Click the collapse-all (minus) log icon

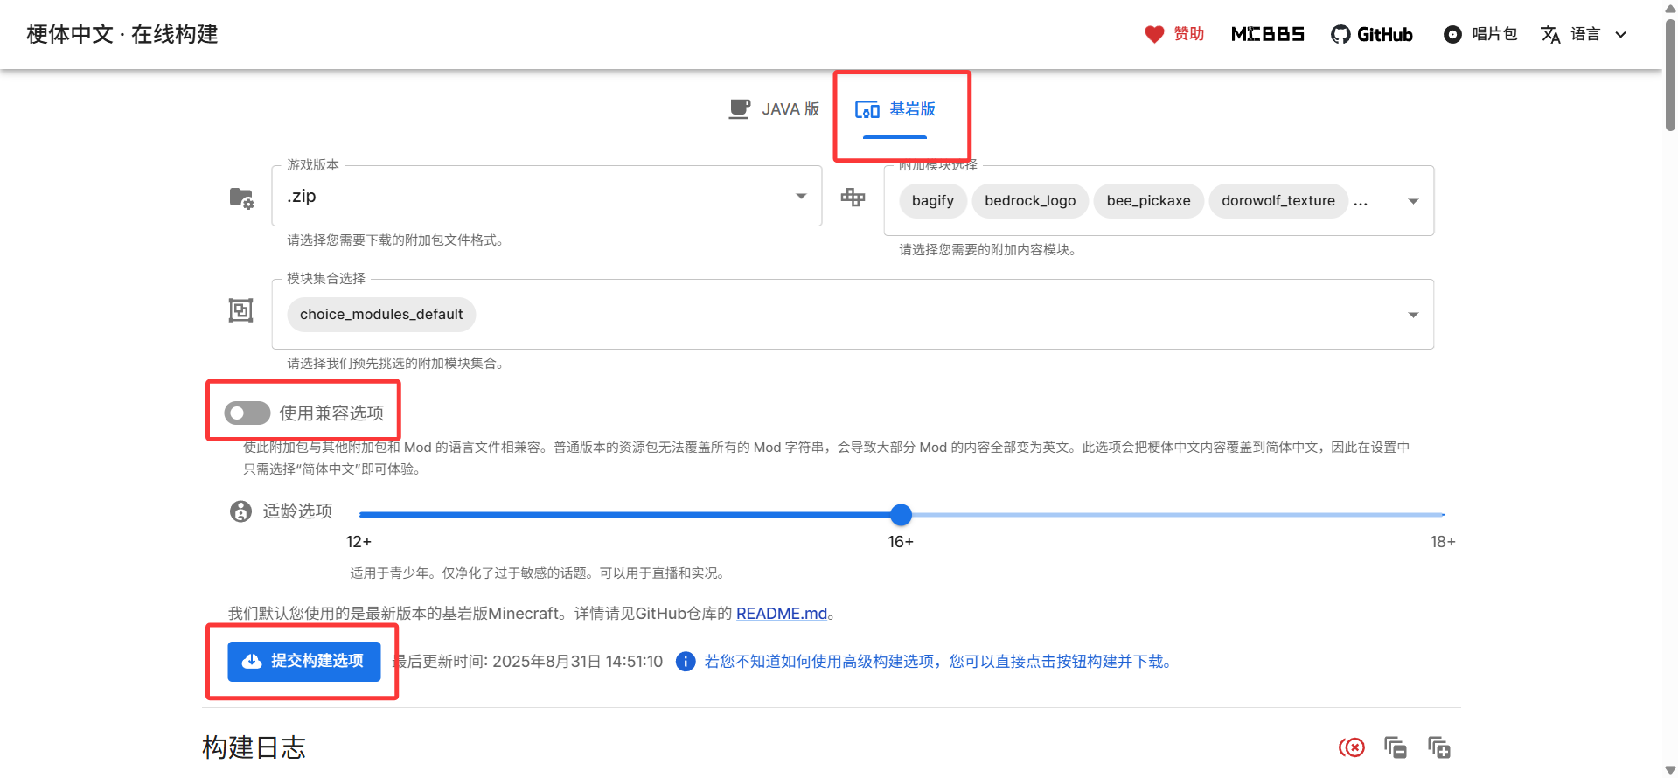coord(1396,747)
